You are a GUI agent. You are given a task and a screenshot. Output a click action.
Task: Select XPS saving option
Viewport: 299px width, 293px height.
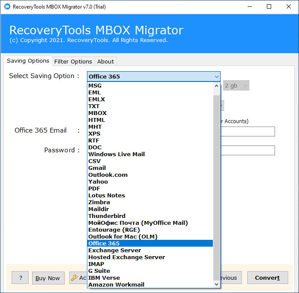click(x=150, y=134)
